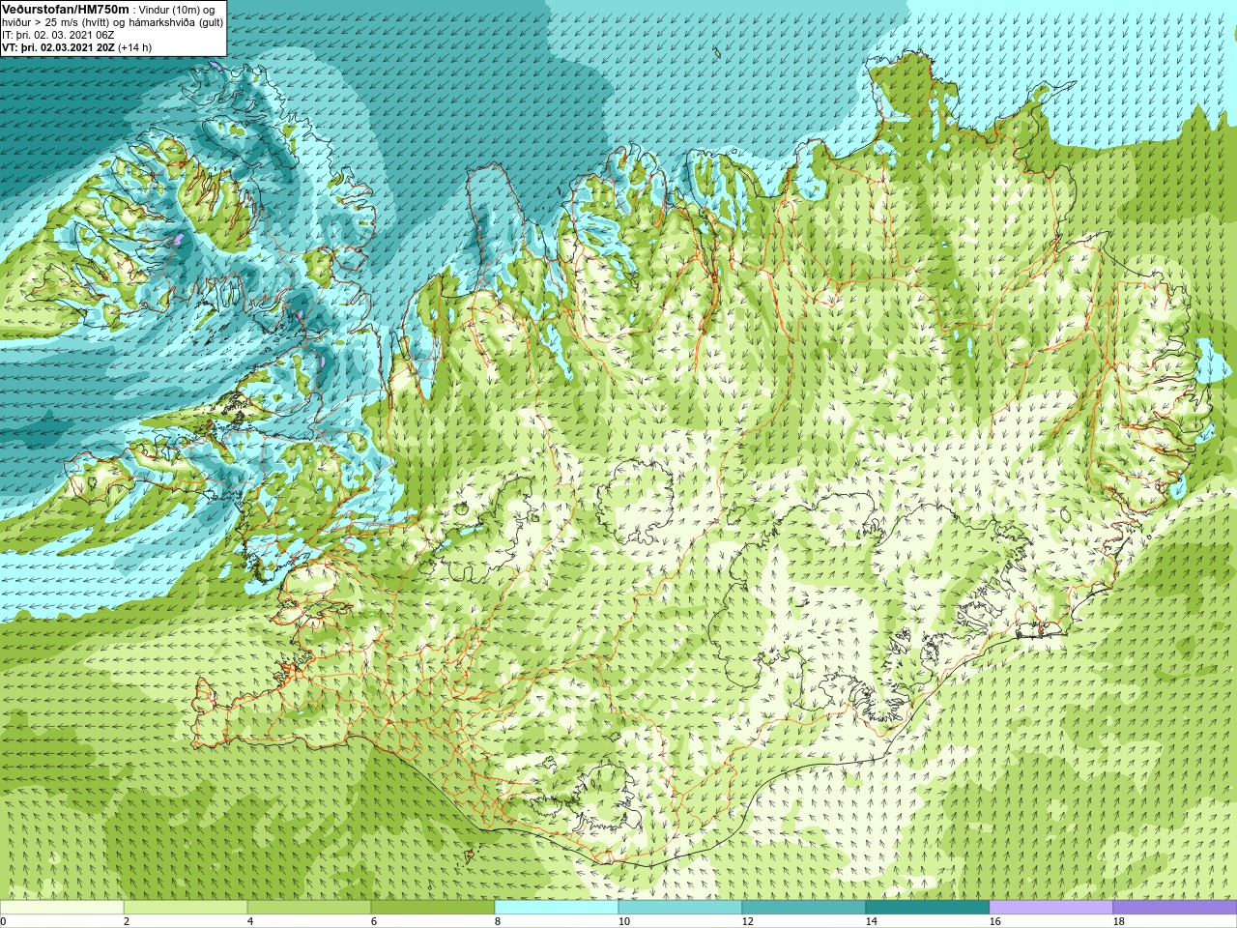This screenshot has width=1237, height=928.
Task: Click the 2–4 m/s light green legend swatch
Action: (186, 908)
